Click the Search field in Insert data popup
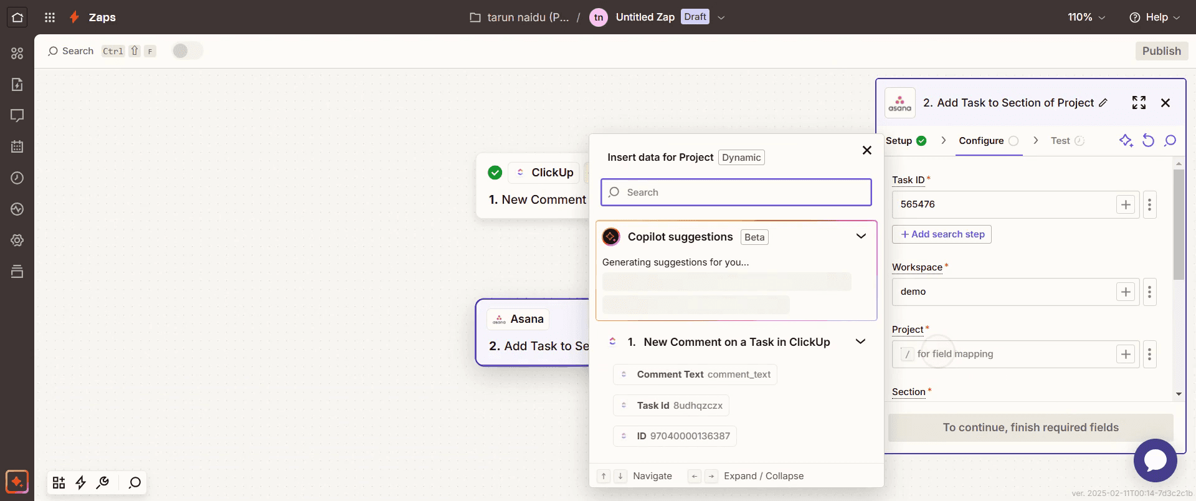 pos(736,193)
